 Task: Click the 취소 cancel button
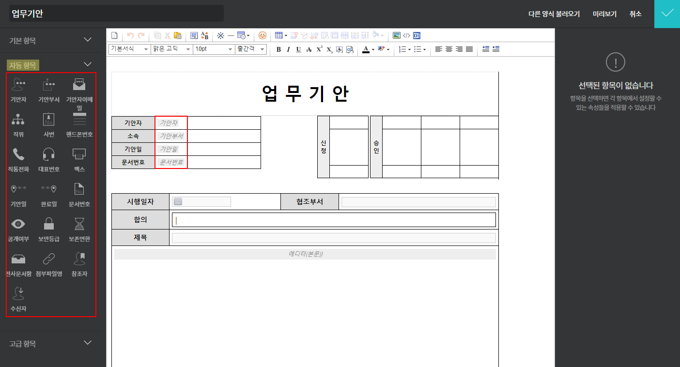[x=635, y=14]
